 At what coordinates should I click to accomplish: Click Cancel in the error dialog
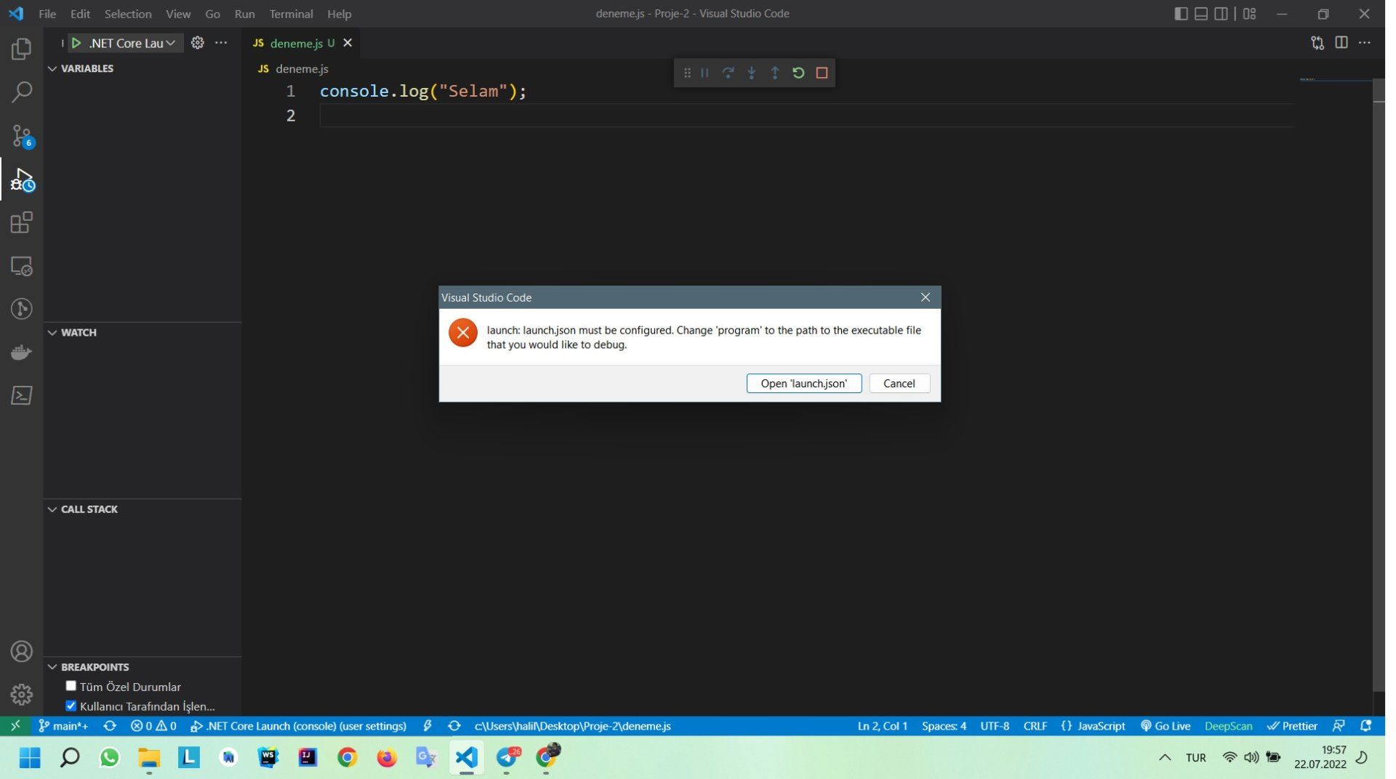point(899,383)
